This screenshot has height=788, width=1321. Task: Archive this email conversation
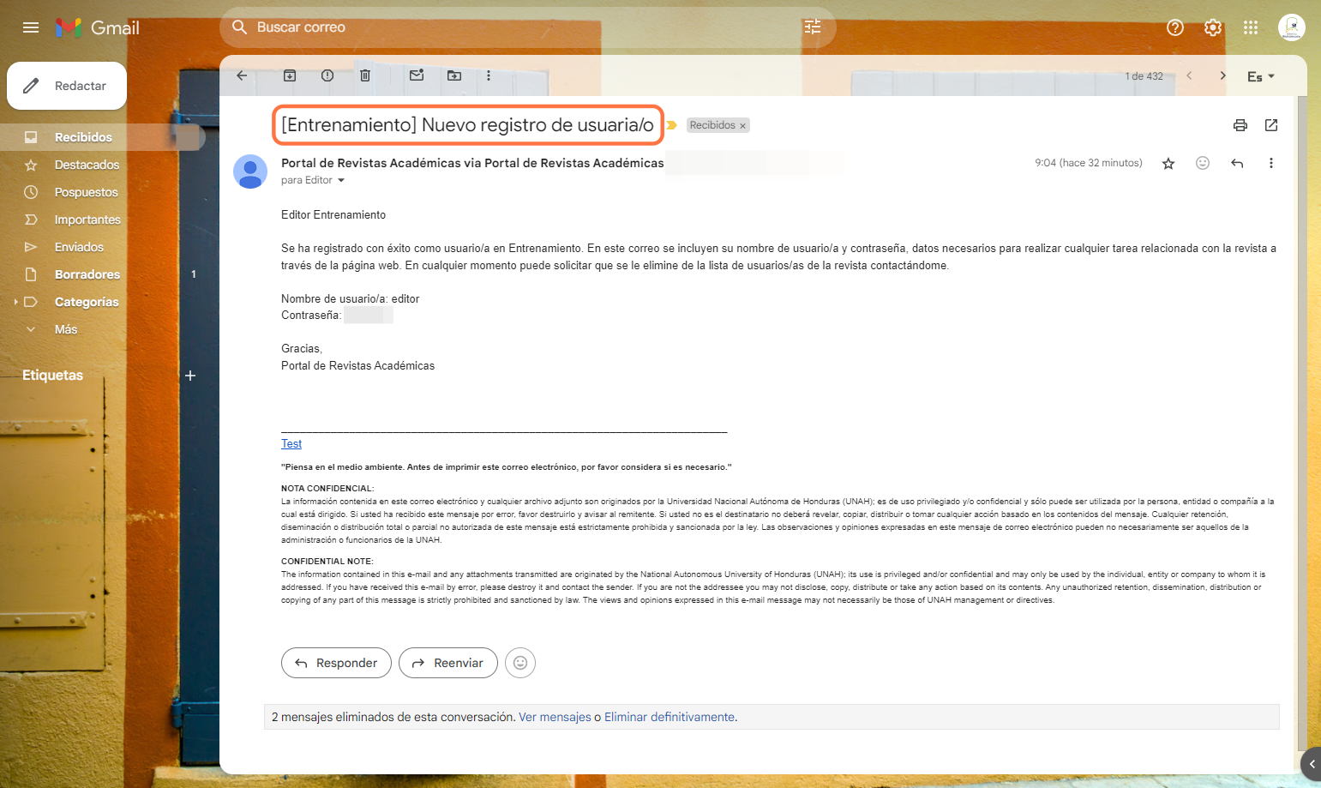coord(290,75)
